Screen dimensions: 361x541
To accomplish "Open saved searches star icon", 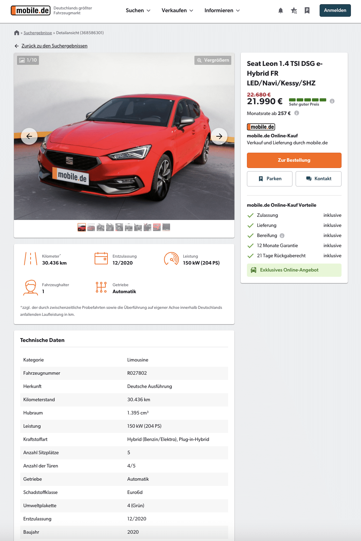I will [x=294, y=10].
